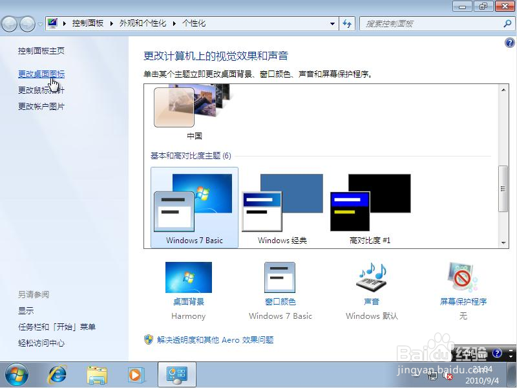Click 外观和个性化 breadcrumb

143,23
